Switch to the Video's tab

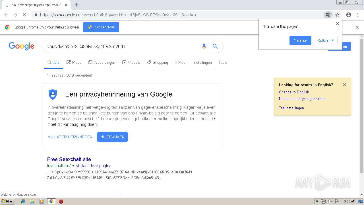pos(131,62)
